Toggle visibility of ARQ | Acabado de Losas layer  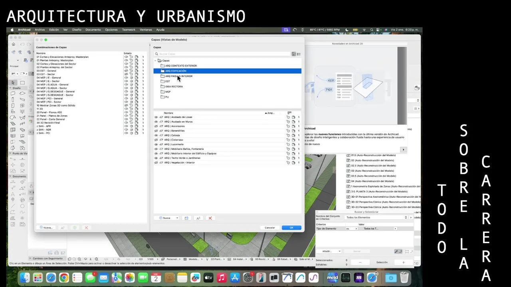click(x=156, y=117)
